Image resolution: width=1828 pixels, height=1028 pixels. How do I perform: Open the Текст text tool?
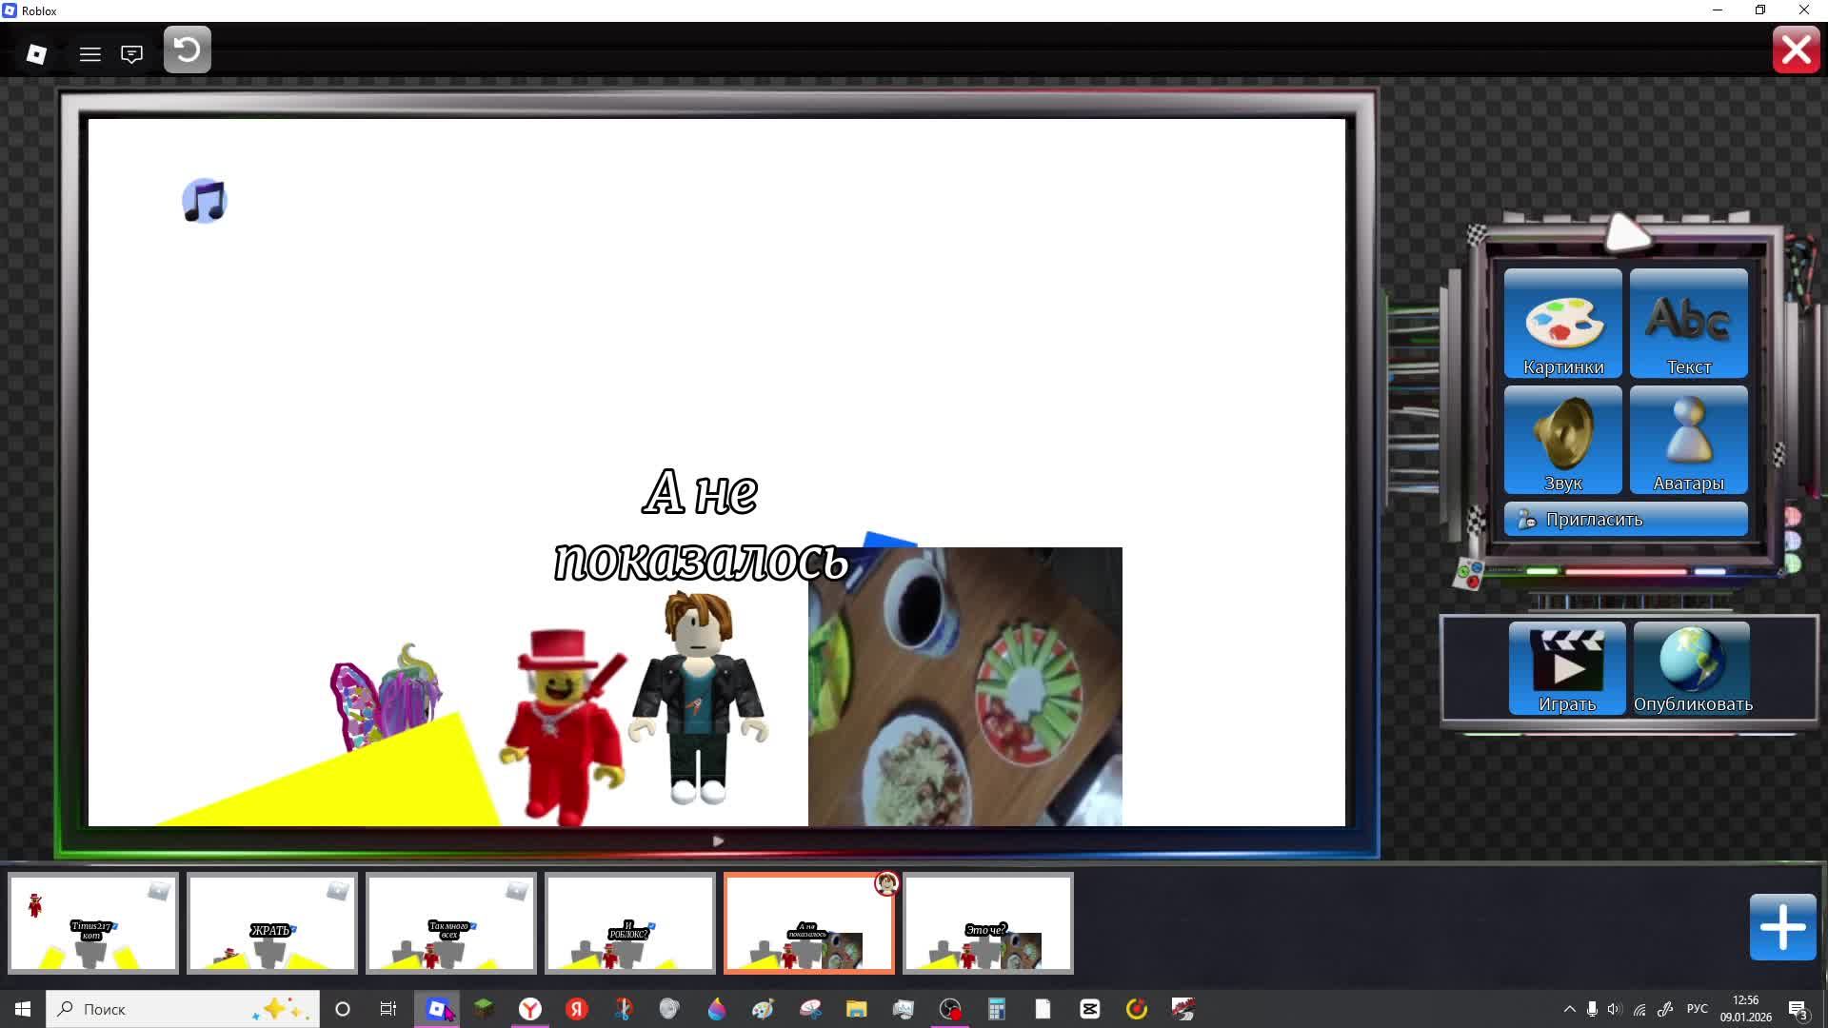pos(1688,324)
